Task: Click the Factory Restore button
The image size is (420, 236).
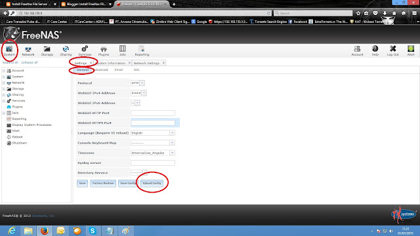Action: tap(103, 184)
